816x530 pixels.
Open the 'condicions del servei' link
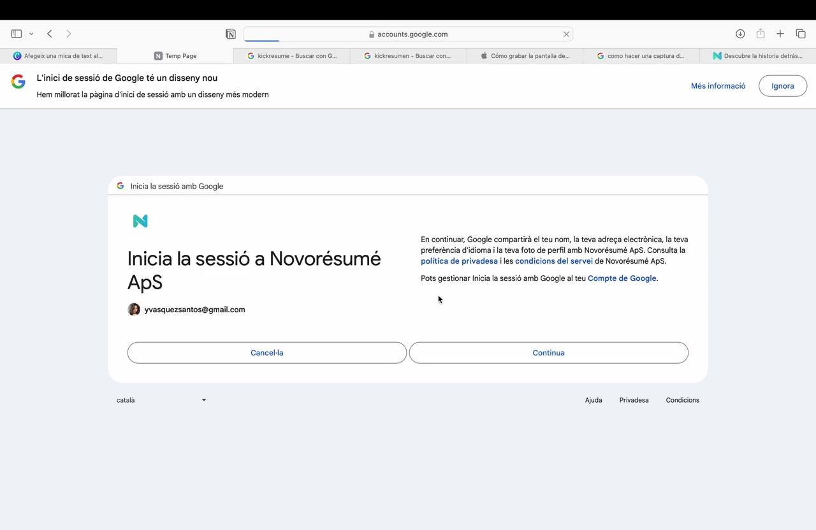click(554, 261)
